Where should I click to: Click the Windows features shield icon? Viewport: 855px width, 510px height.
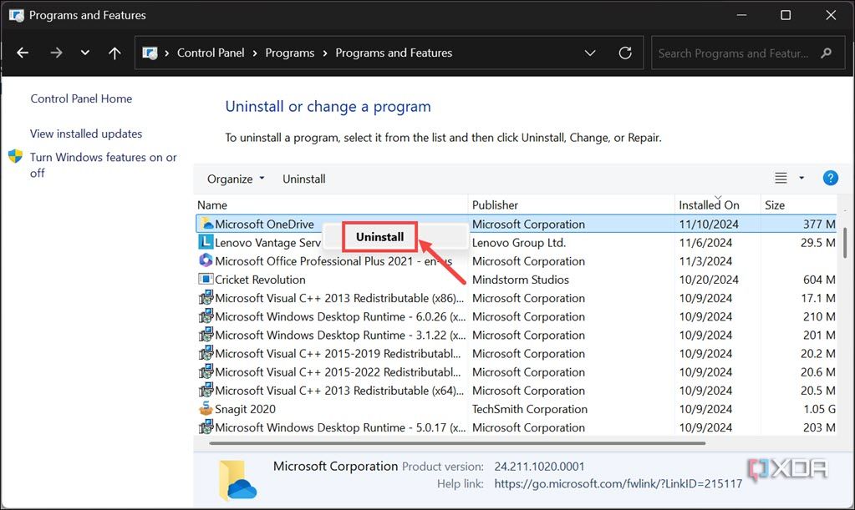[x=15, y=157]
